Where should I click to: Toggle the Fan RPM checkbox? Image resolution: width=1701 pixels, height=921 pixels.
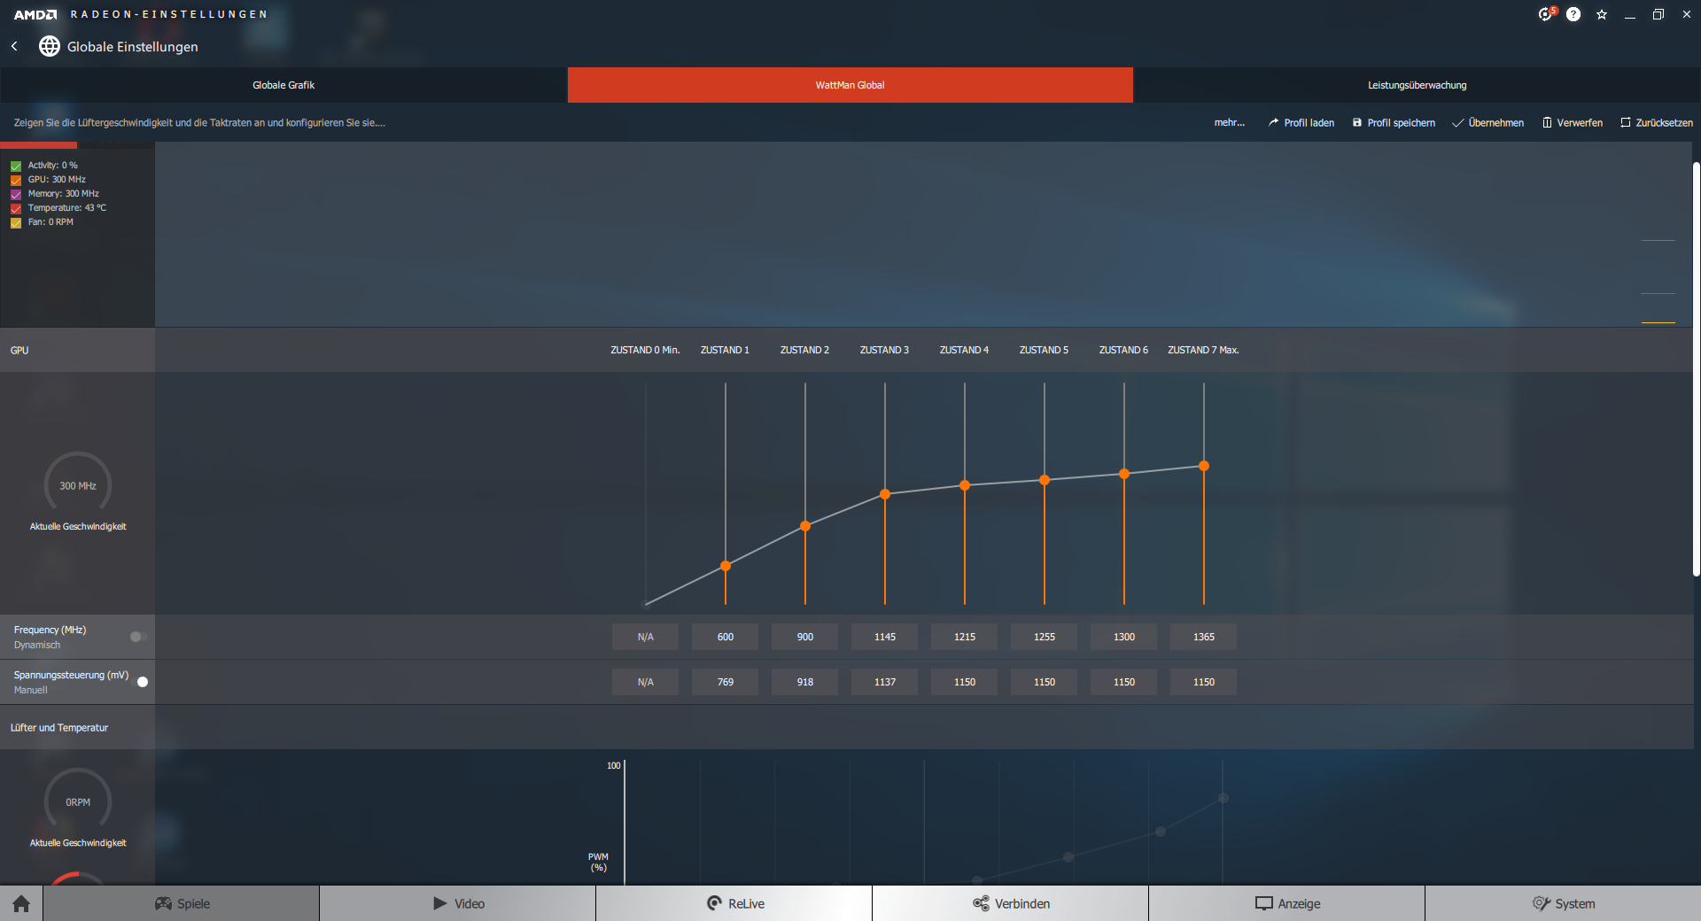pyautogui.click(x=16, y=222)
